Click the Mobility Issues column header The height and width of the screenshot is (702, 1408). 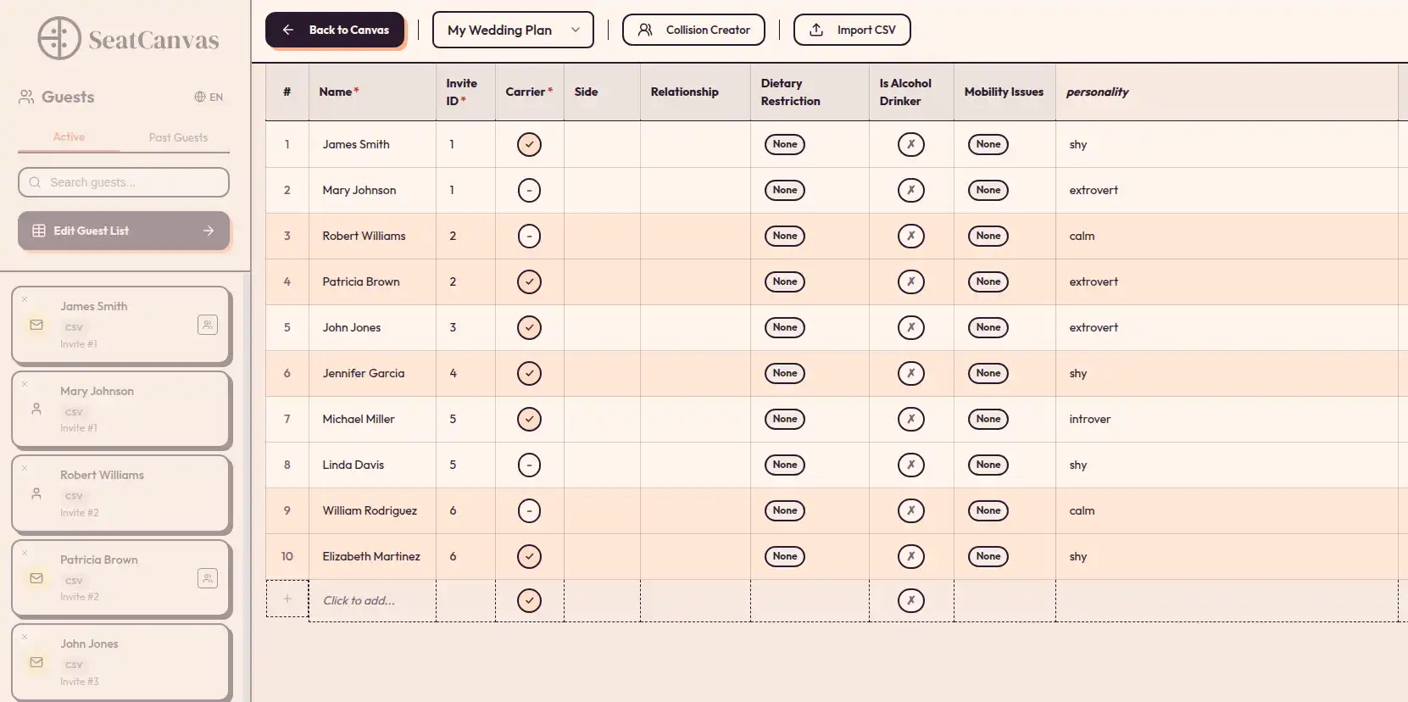pyautogui.click(x=1004, y=92)
